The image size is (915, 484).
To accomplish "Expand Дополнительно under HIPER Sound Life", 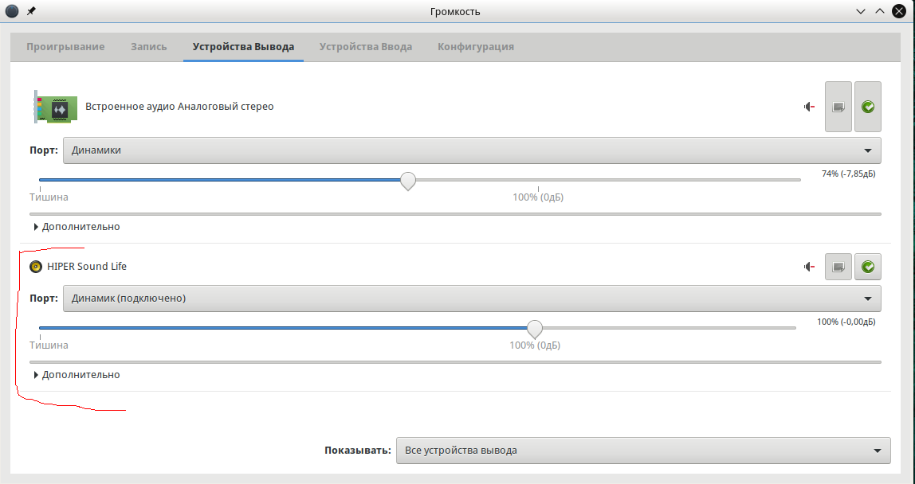I will point(77,375).
